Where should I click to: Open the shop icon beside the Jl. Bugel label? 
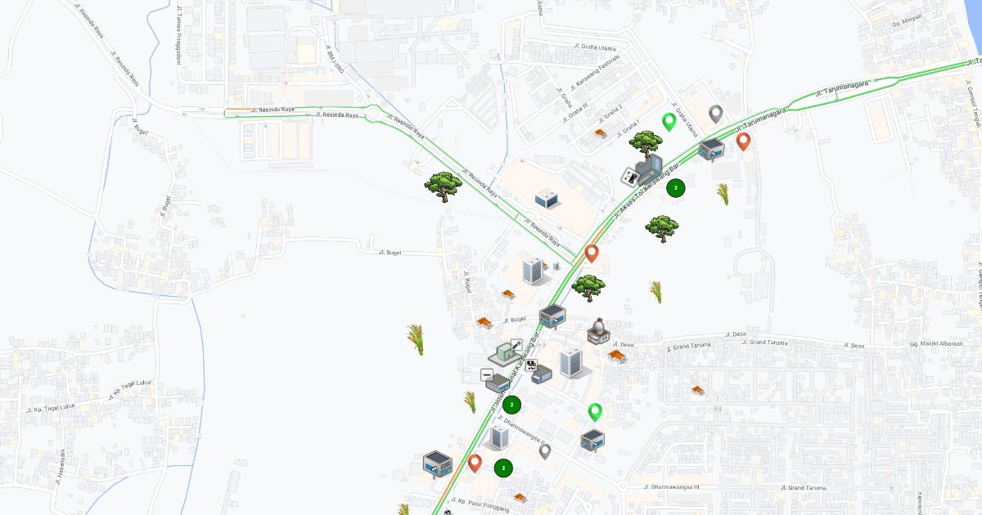(x=553, y=316)
